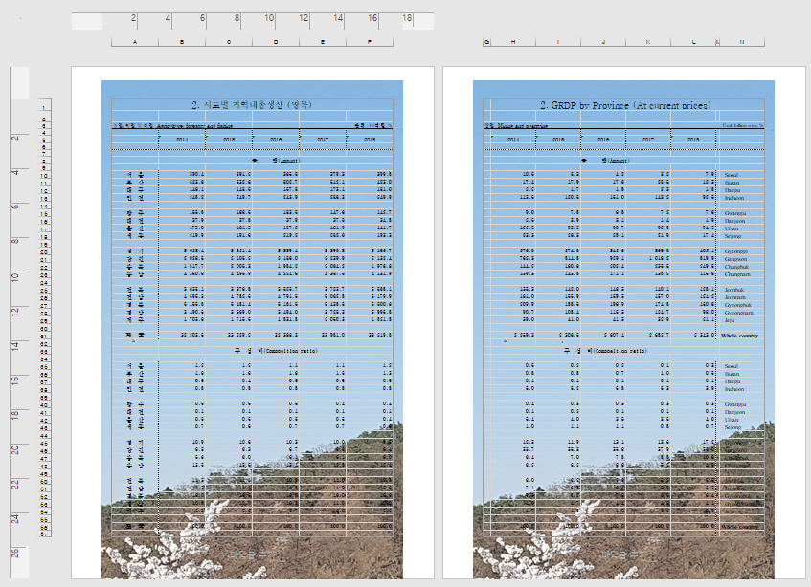Select the 'Incheon' label in the Amount section

(734, 198)
